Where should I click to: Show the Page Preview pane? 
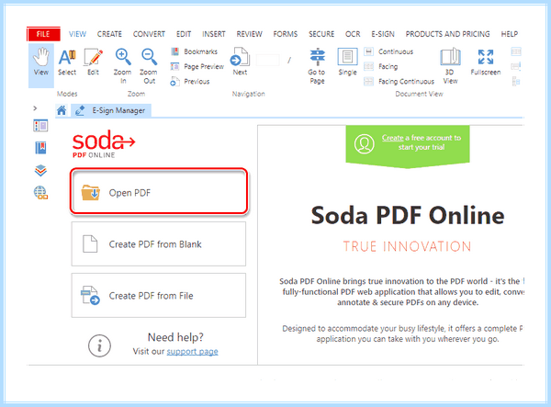tap(197, 66)
